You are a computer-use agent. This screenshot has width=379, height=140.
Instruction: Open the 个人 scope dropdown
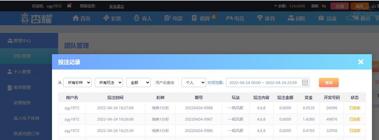pos(194,82)
